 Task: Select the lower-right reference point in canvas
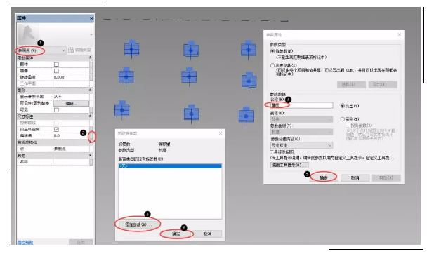tap(246, 116)
